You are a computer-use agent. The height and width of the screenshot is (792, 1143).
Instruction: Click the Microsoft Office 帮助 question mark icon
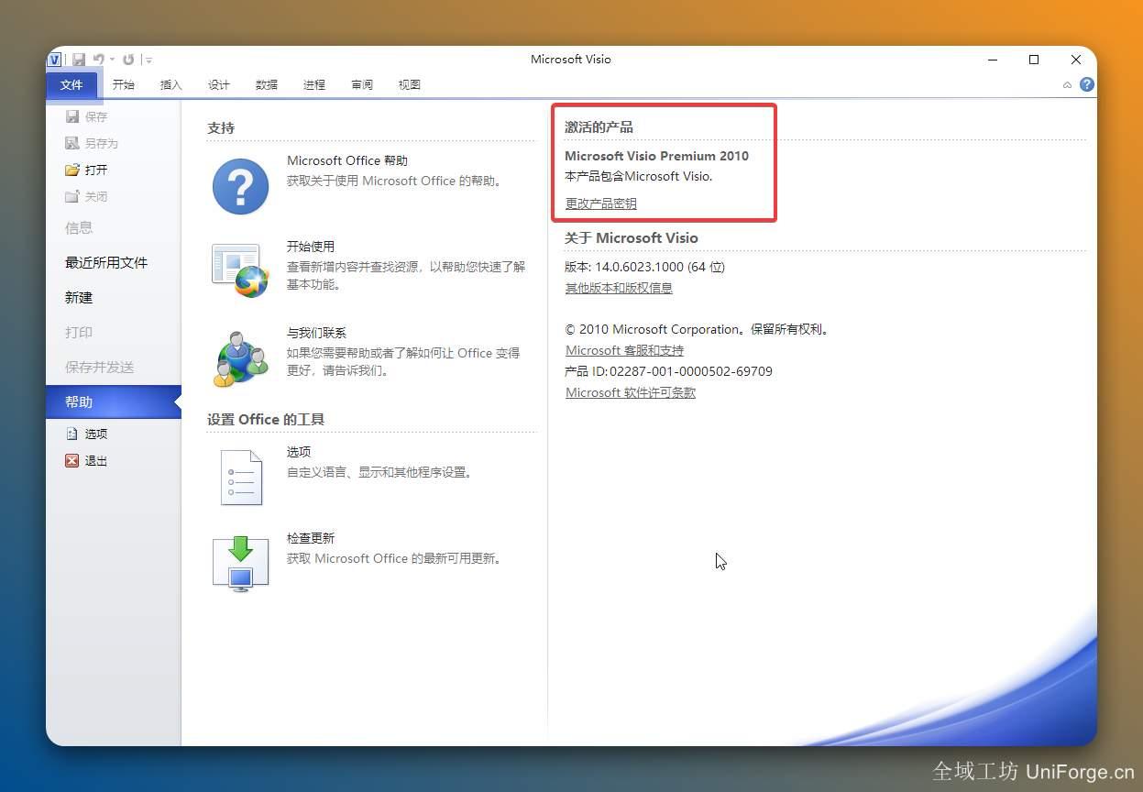[240, 186]
